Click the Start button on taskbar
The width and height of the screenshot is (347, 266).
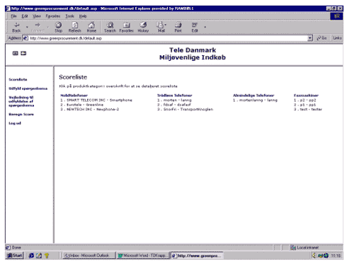[x=15, y=255]
